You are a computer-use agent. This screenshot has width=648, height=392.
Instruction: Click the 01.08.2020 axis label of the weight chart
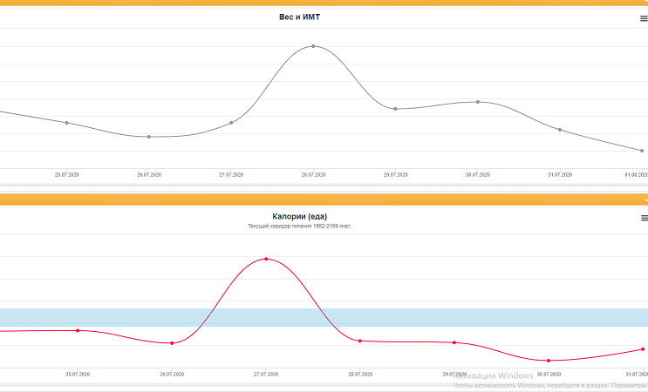pyautogui.click(x=637, y=175)
